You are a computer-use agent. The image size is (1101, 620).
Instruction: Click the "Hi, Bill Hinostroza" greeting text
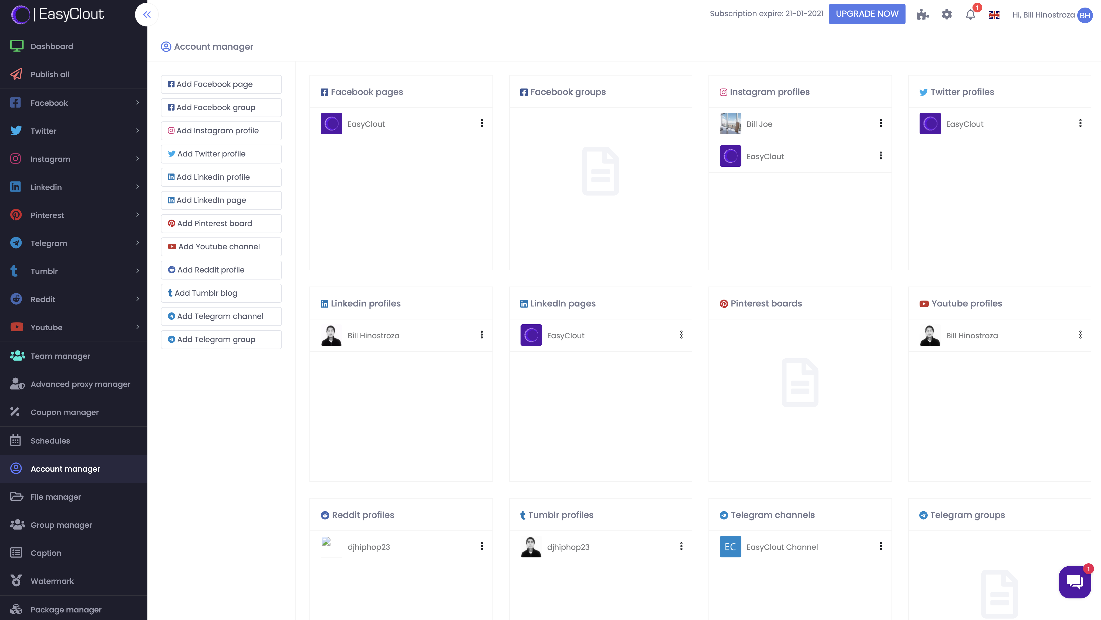(x=1043, y=15)
